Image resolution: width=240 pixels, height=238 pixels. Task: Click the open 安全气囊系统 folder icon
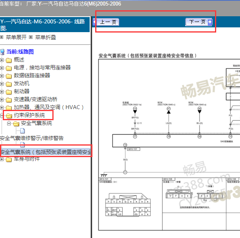(16, 124)
